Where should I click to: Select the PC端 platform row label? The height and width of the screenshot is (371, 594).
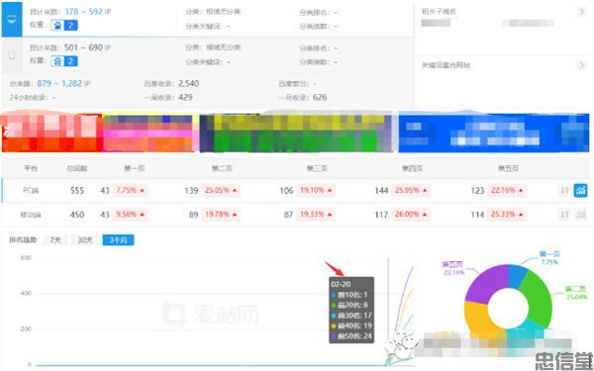[31, 190]
